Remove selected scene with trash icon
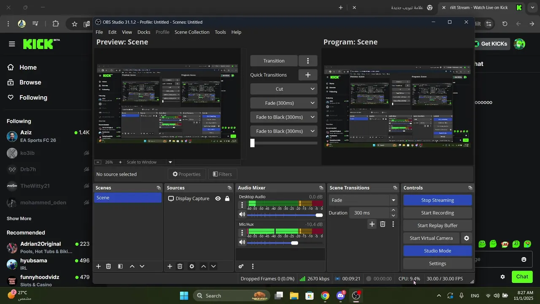Image resolution: width=540 pixels, height=304 pixels. pyautogui.click(x=108, y=266)
